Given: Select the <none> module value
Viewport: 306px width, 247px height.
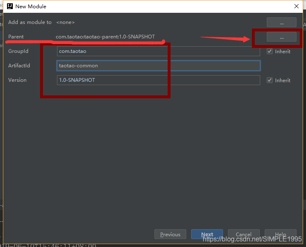Looking at the screenshot, I should (x=65, y=22).
